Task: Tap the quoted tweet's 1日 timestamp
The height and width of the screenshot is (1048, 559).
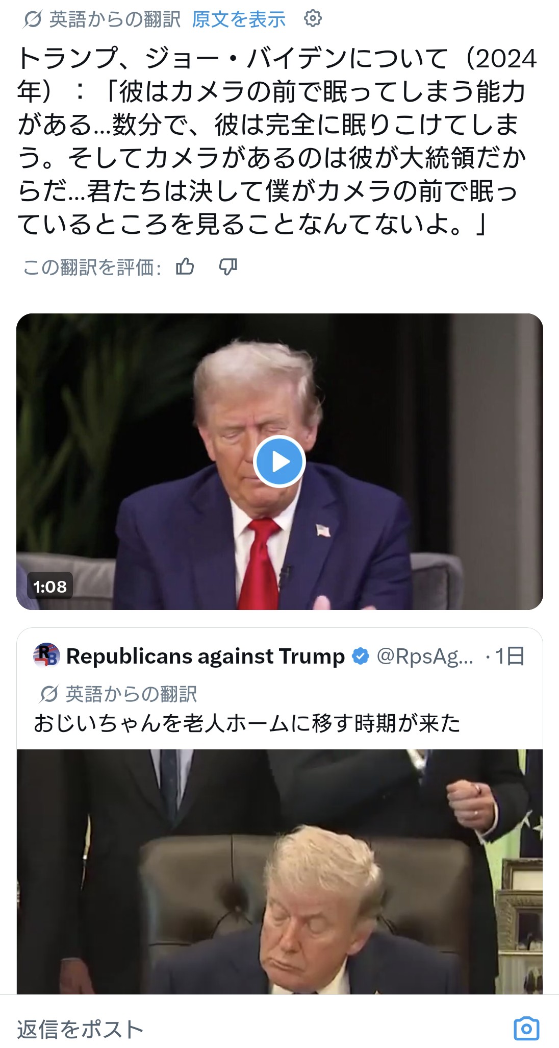Action: pos(510,656)
